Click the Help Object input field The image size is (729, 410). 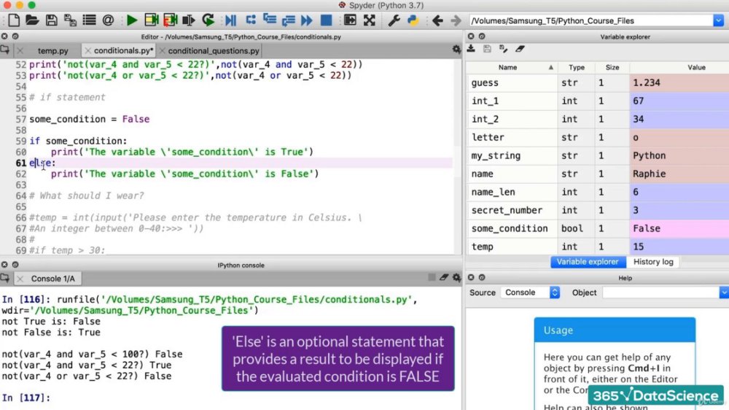[x=660, y=293]
